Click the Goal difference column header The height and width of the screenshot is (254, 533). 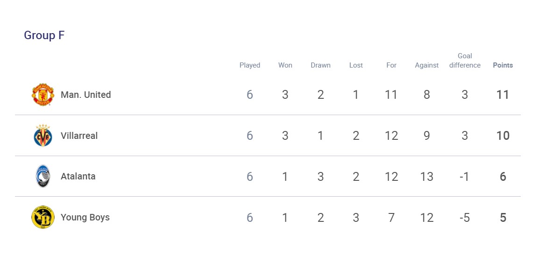point(465,61)
